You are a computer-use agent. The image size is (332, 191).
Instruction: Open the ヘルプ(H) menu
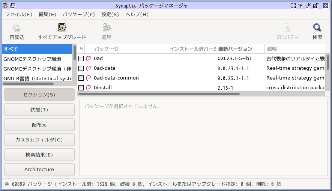(x=137, y=14)
